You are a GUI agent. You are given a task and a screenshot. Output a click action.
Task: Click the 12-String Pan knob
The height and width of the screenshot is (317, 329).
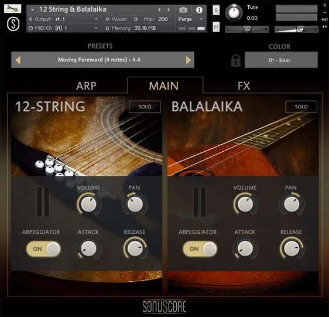coord(135,204)
